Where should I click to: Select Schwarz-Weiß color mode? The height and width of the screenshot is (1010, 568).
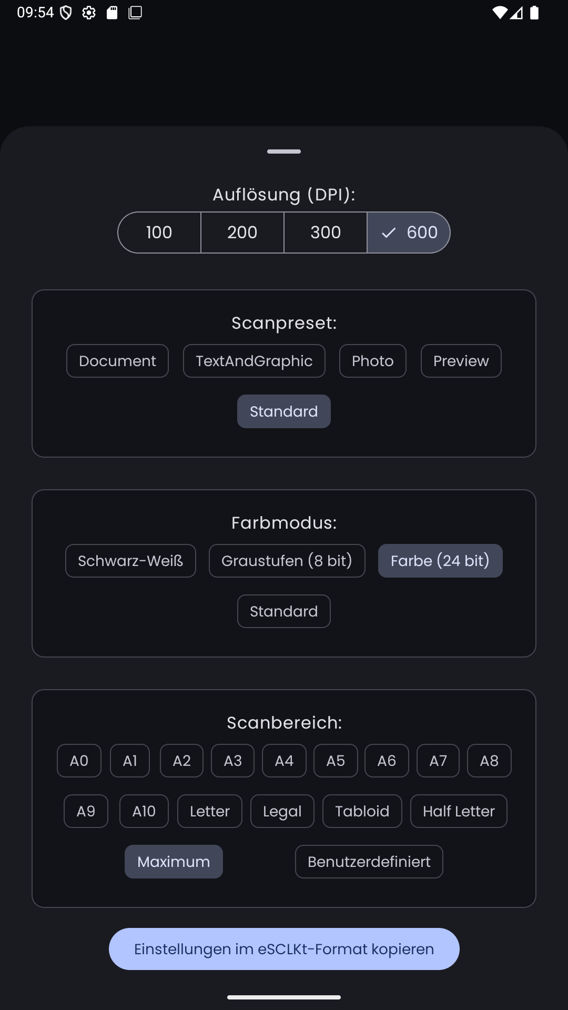click(x=130, y=561)
